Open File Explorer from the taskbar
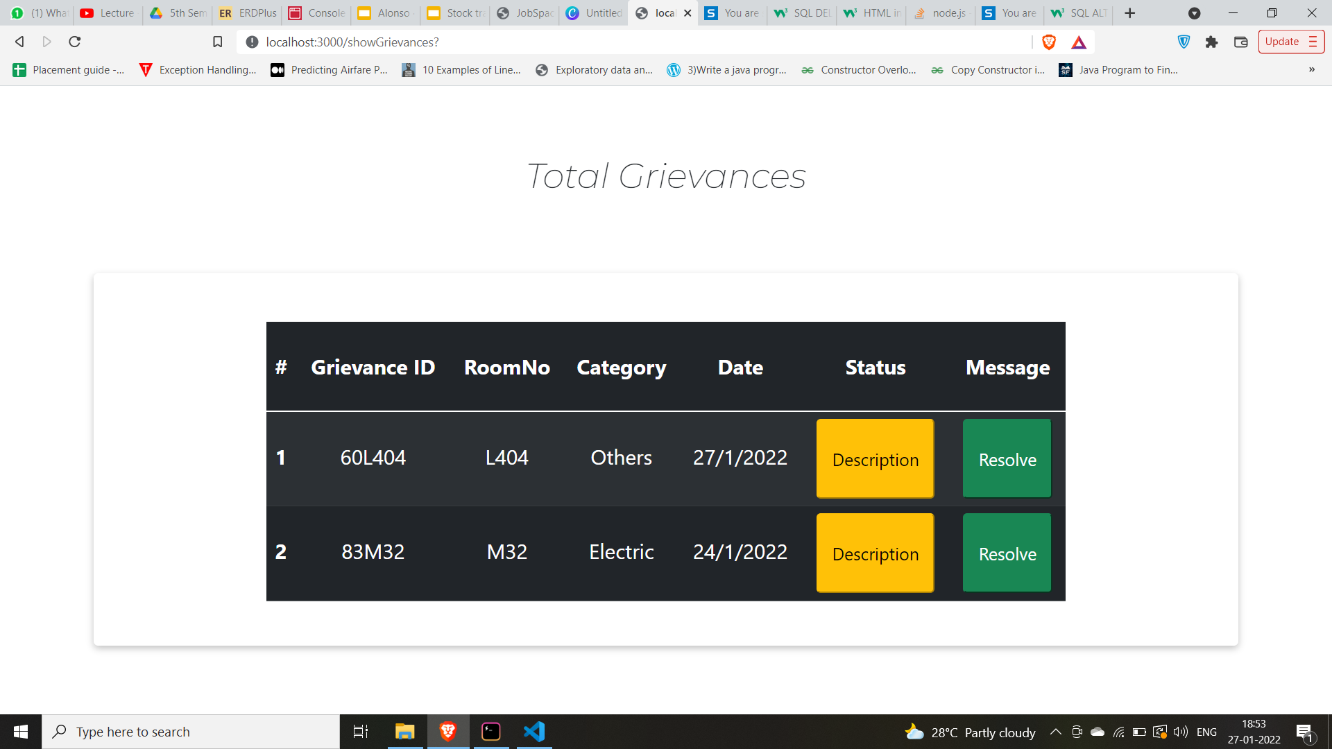Viewport: 1332px width, 749px height. 404,731
